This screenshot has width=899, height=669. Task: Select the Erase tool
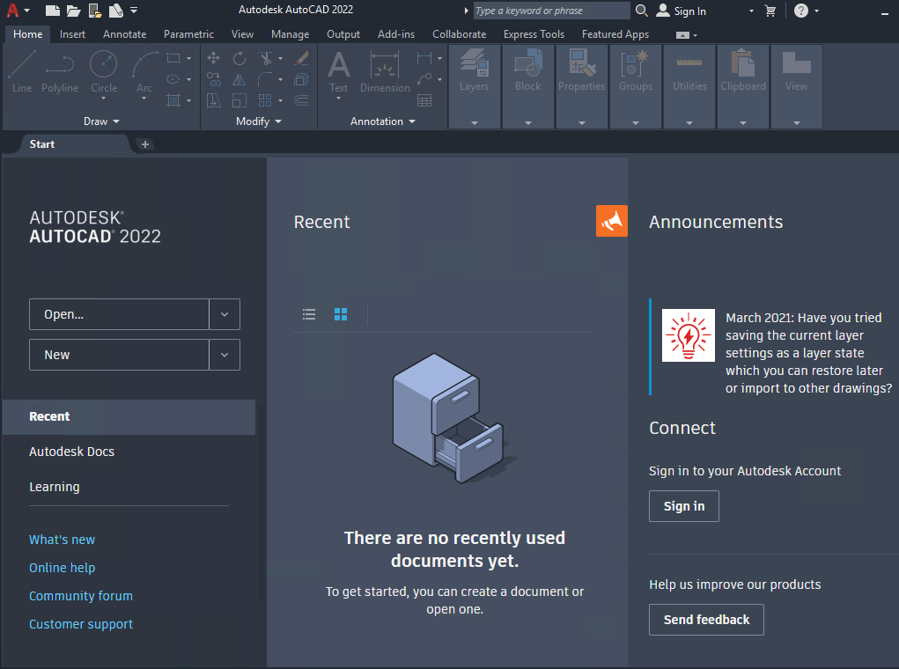tap(302, 58)
